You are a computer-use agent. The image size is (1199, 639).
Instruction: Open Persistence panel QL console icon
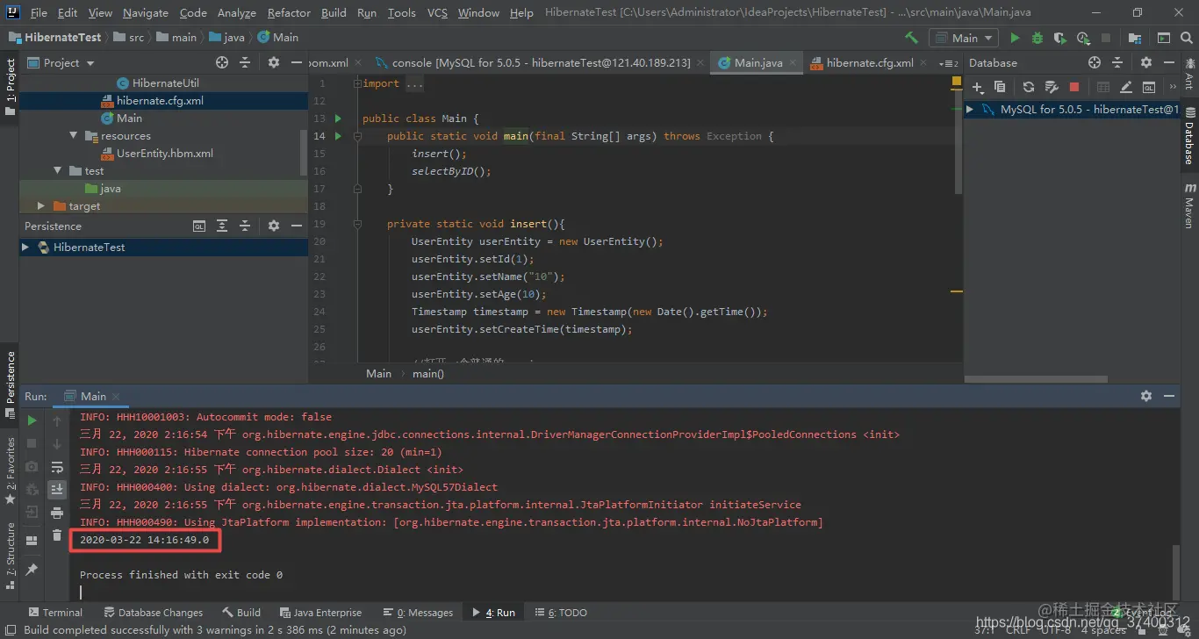point(199,226)
